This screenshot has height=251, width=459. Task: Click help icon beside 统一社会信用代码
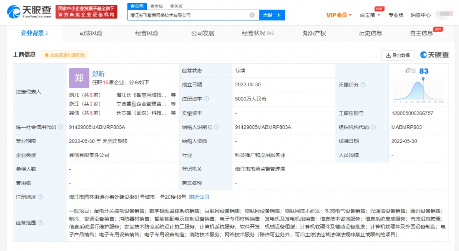[60, 127]
